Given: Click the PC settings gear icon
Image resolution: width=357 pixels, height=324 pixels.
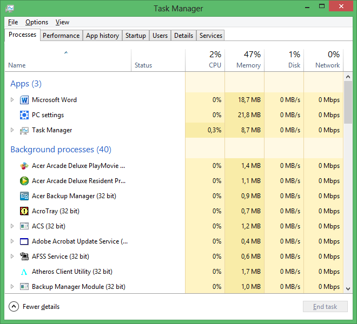Looking at the screenshot, I should 24,115.
